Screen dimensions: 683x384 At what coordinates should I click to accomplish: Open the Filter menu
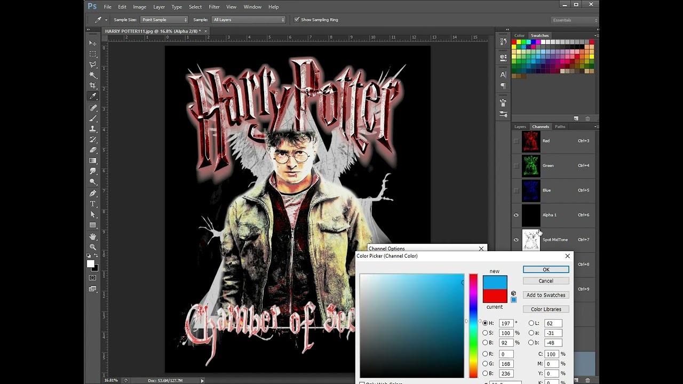[x=214, y=7]
